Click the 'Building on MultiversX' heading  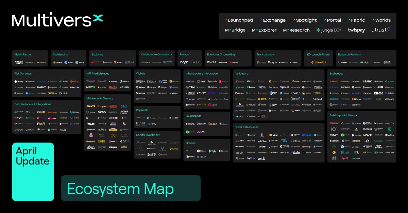(343, 115)
